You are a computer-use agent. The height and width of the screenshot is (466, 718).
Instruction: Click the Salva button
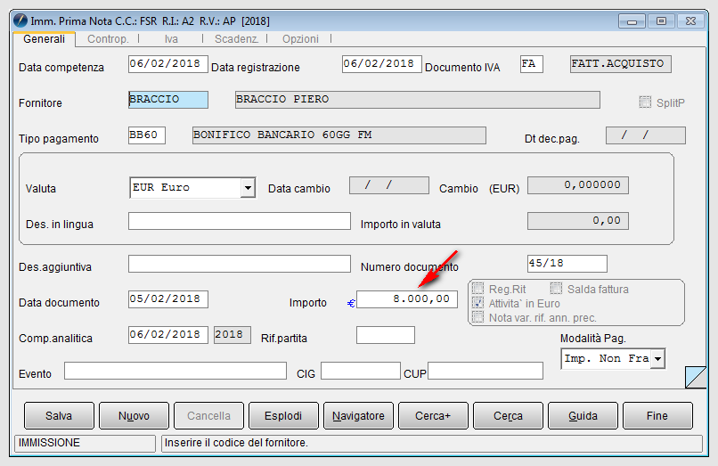(x=59, y=415)
